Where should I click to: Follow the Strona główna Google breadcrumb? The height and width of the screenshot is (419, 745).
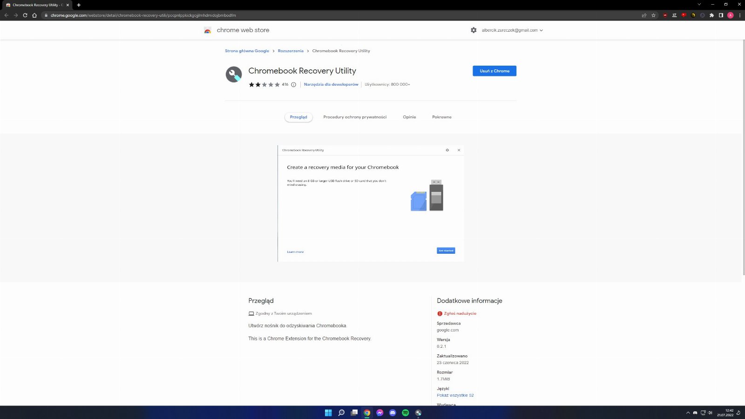pos(247,51)
